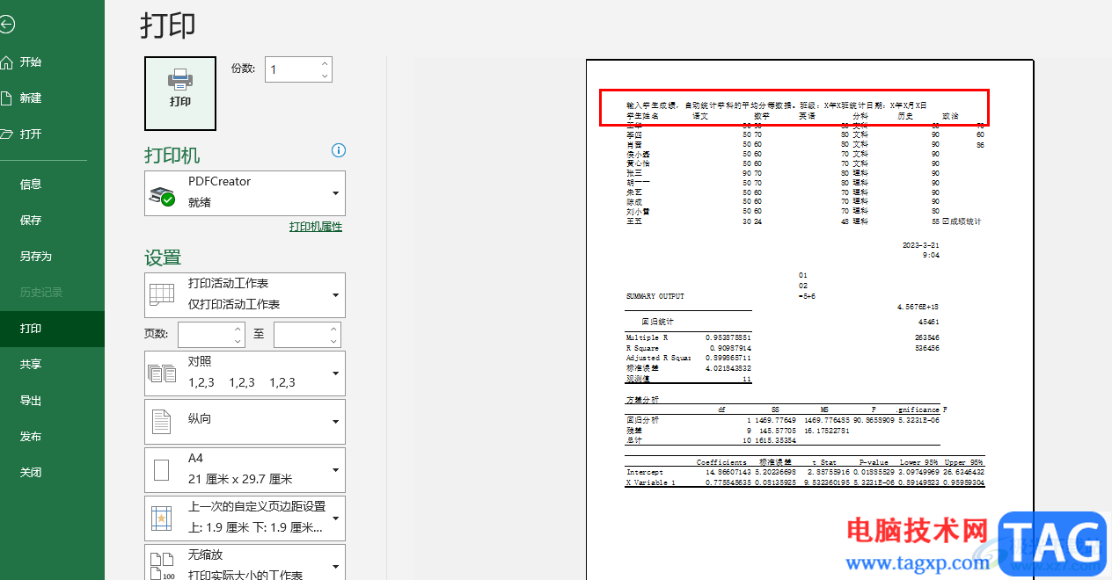
Task: Open the PDFCreator printer dropdown
Action: pos(245,192)
